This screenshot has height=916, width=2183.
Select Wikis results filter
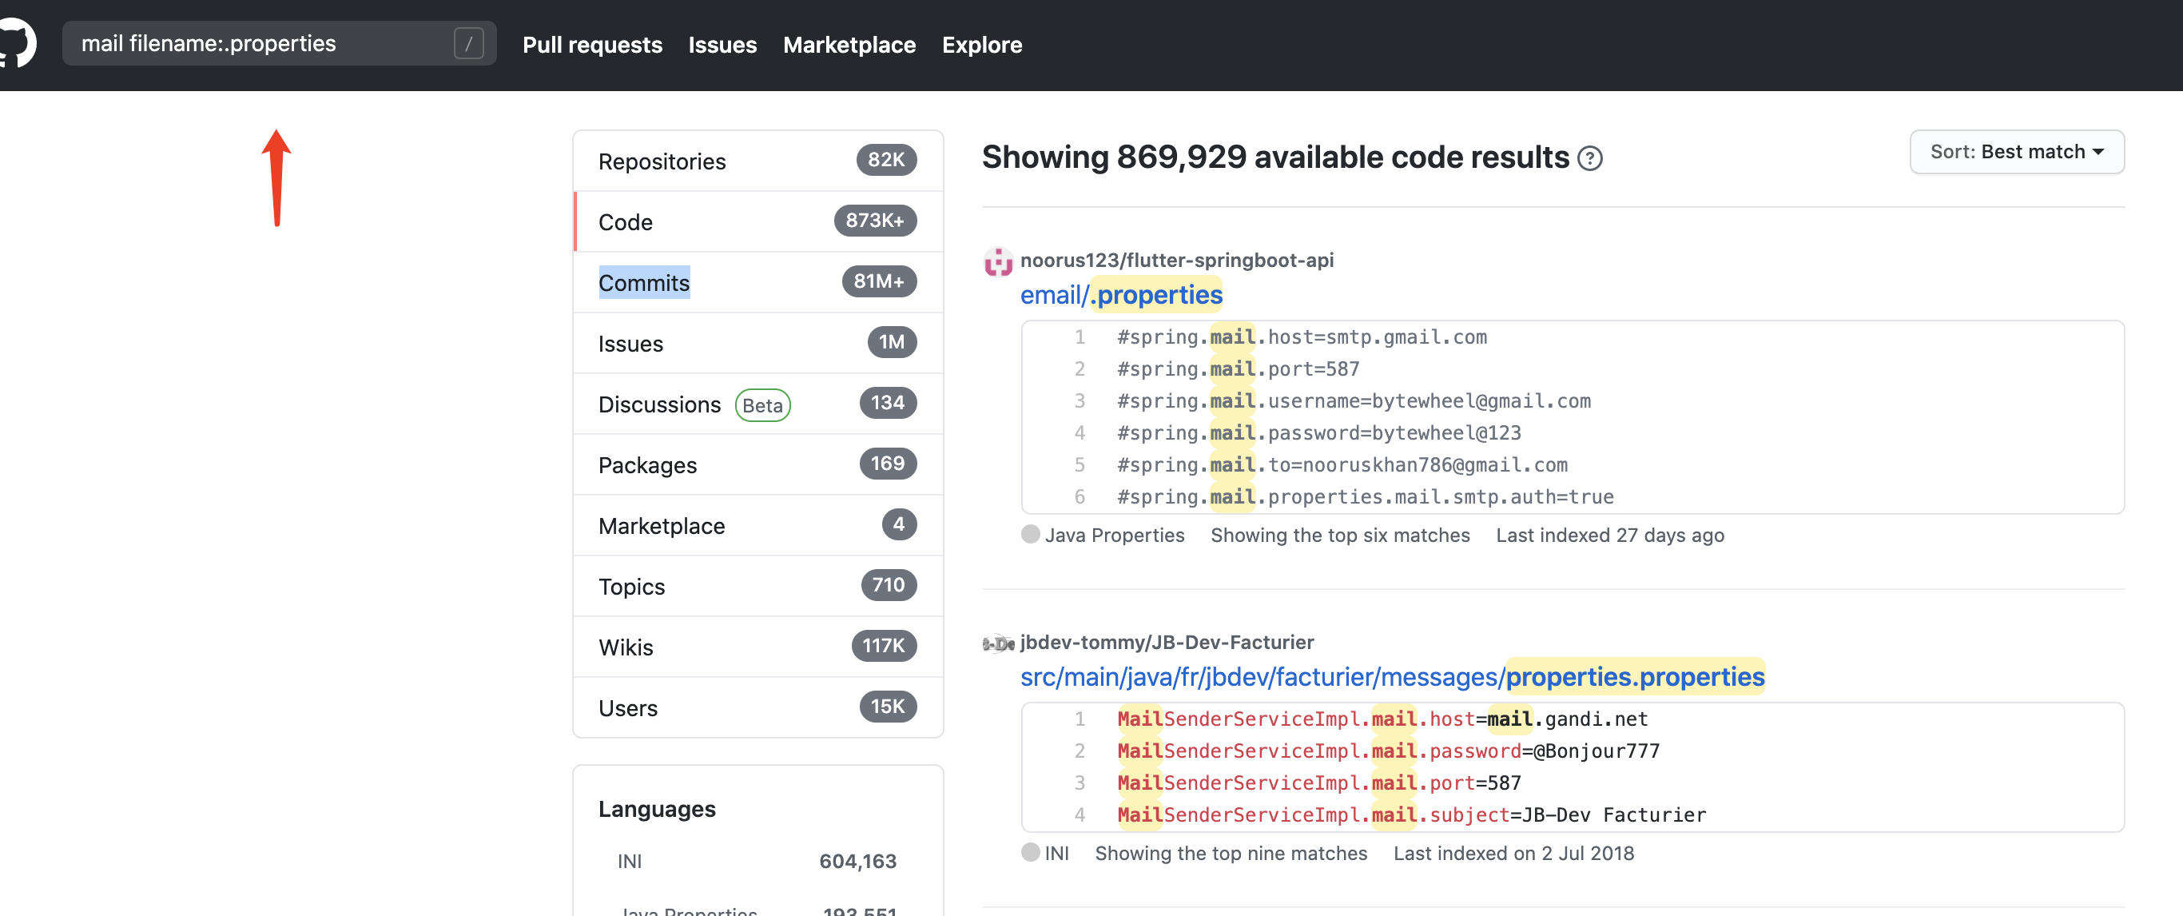click(758, 647)
